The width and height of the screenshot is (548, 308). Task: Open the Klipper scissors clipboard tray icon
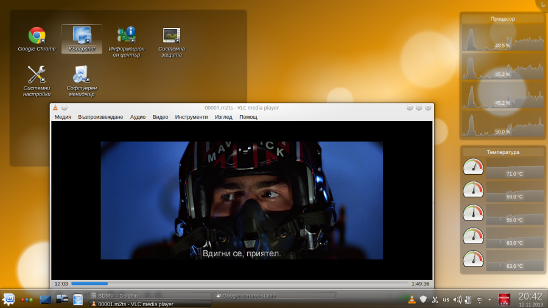click(435, 299)
